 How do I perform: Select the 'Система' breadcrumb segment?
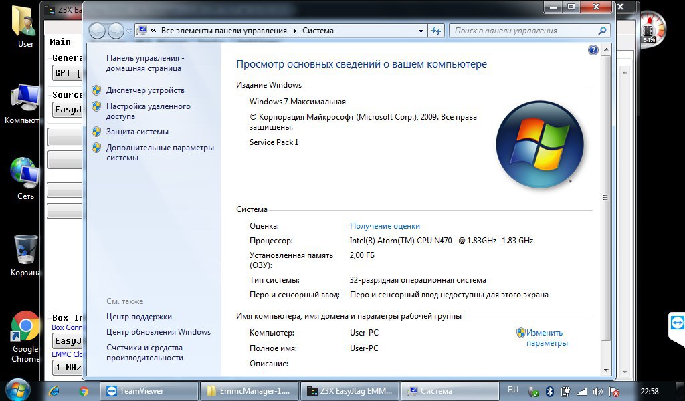pos(318,31)
